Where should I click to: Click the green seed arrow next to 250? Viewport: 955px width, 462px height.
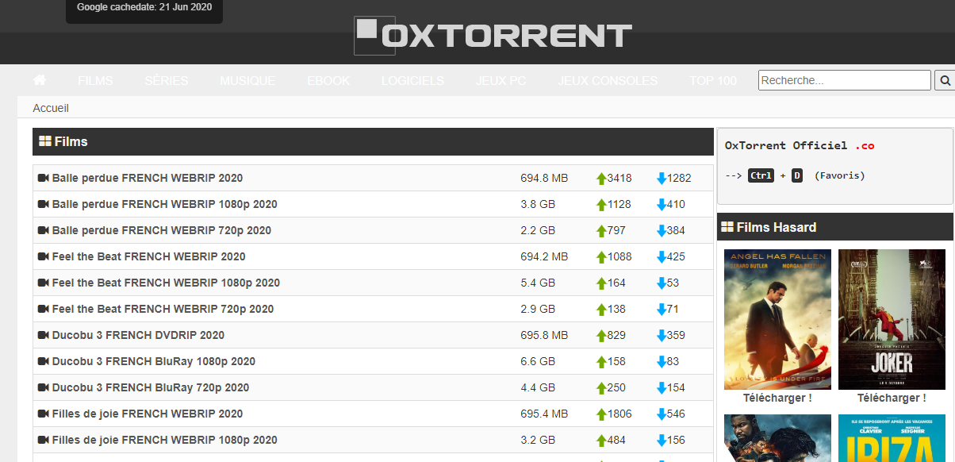(x=601, y=388)
